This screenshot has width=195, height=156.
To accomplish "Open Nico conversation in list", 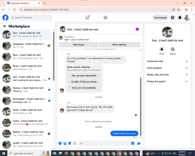I will (27, 57).
